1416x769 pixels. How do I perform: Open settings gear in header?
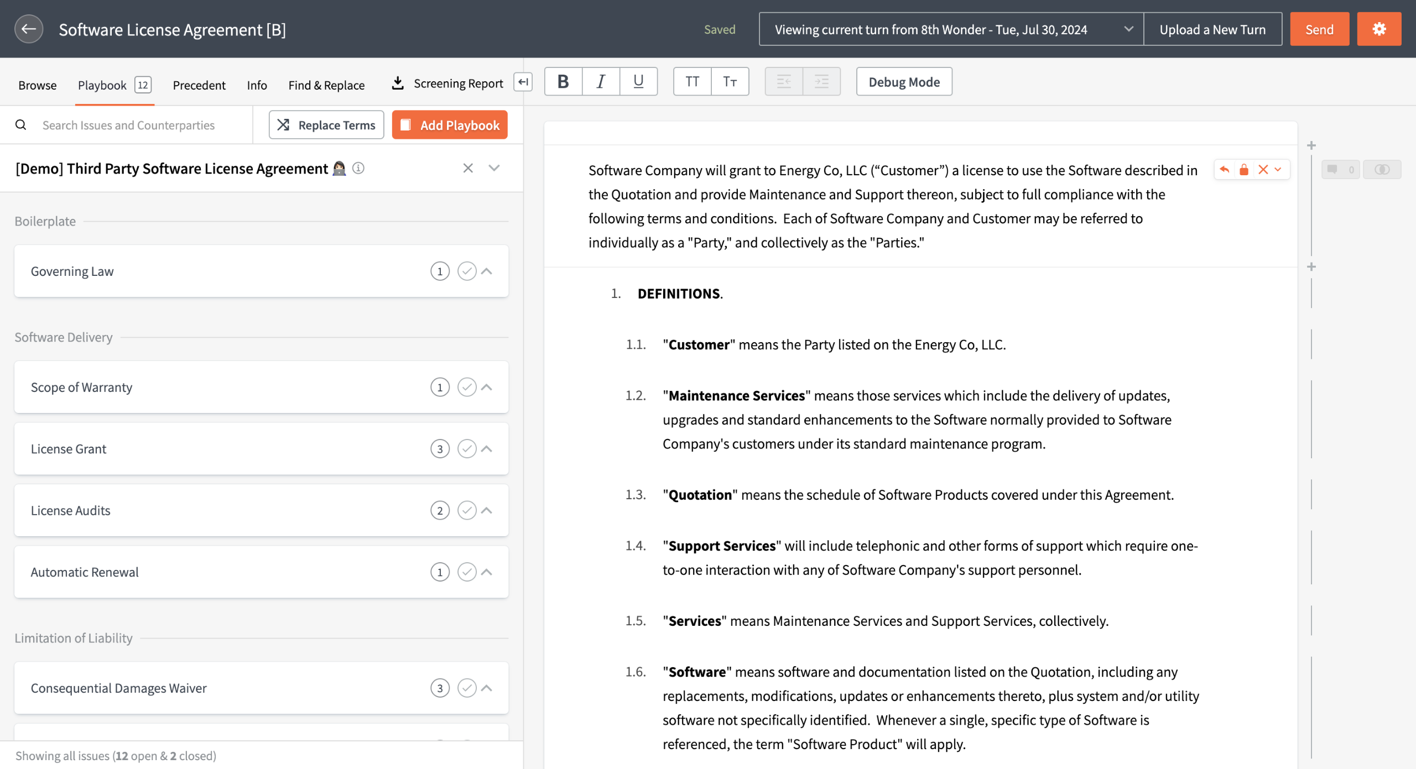coord(1378,29)
